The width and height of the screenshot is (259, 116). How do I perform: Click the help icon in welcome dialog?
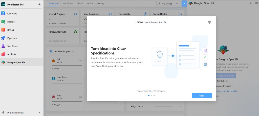[209, 22]
